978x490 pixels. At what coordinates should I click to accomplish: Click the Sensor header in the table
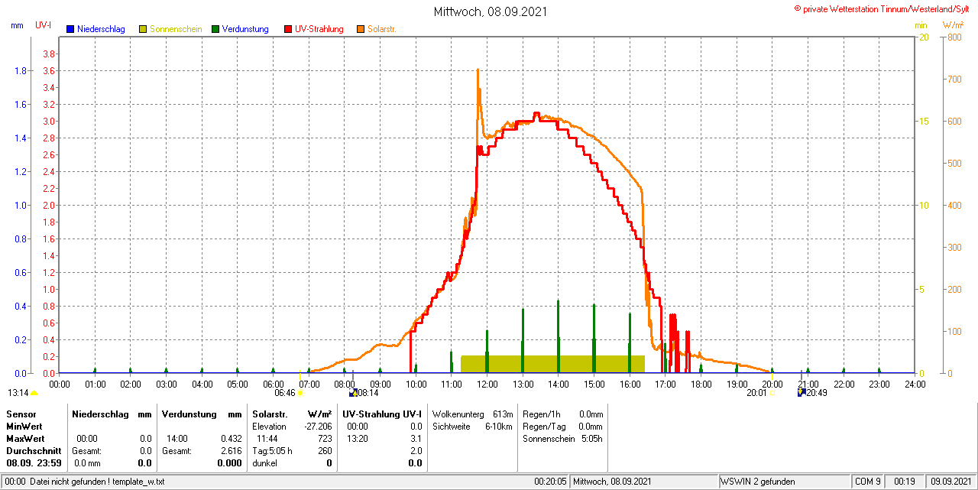[x=21, y=414]
